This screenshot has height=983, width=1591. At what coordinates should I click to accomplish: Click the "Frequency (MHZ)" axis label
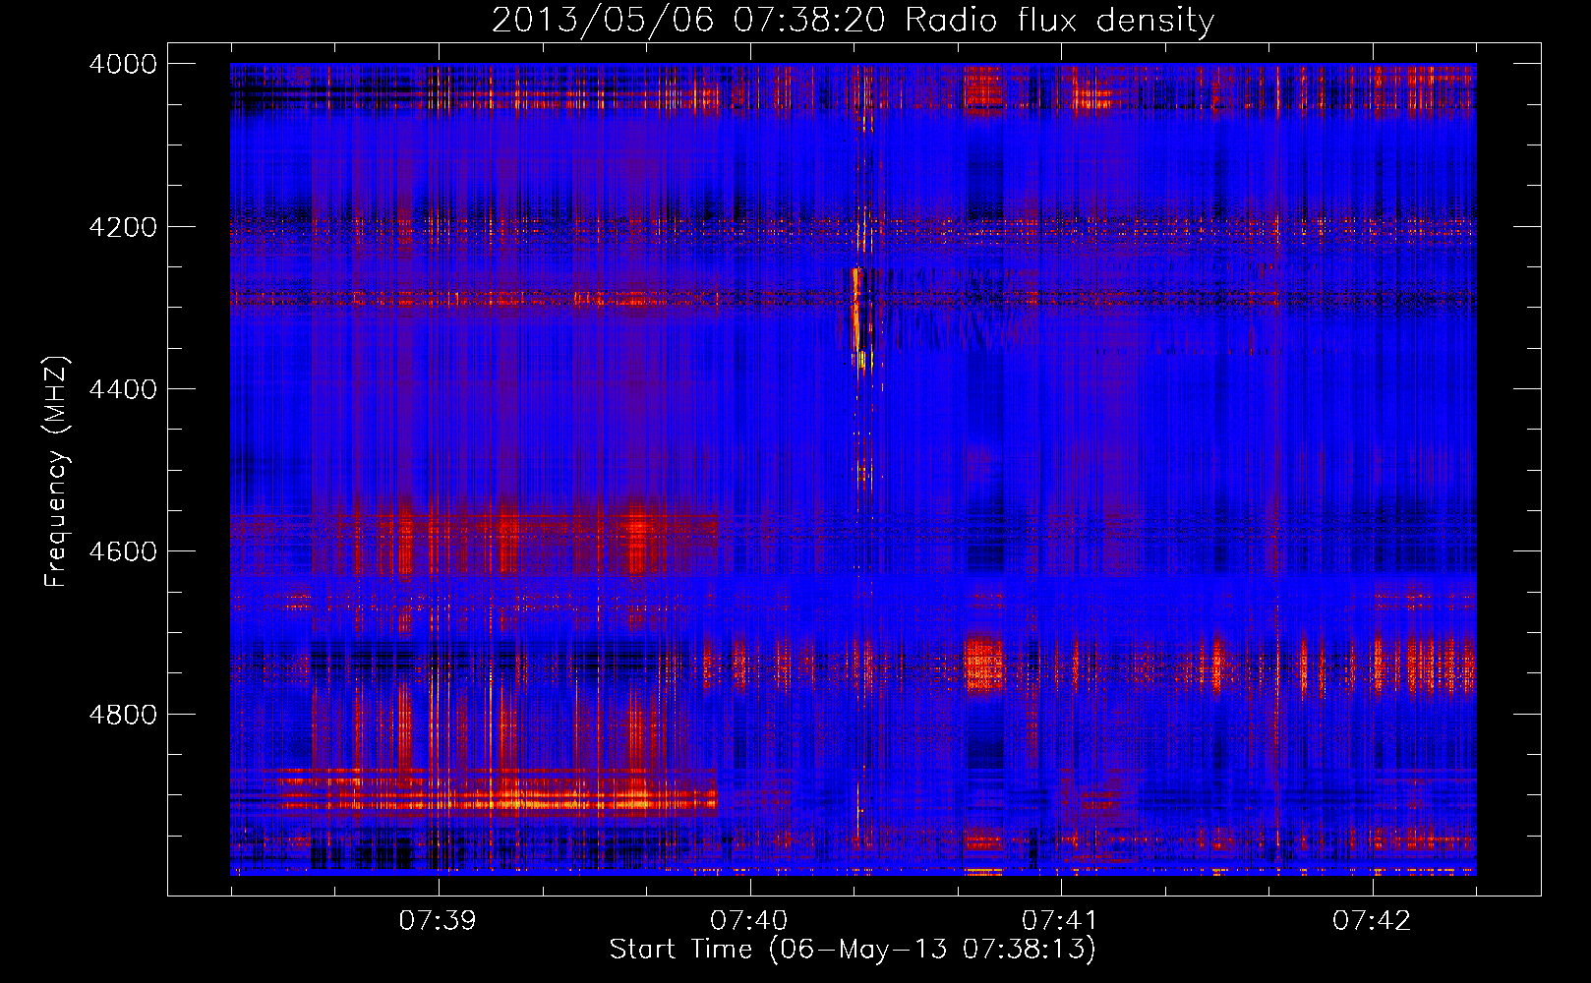pyautogui.click(x=56, y=472)
